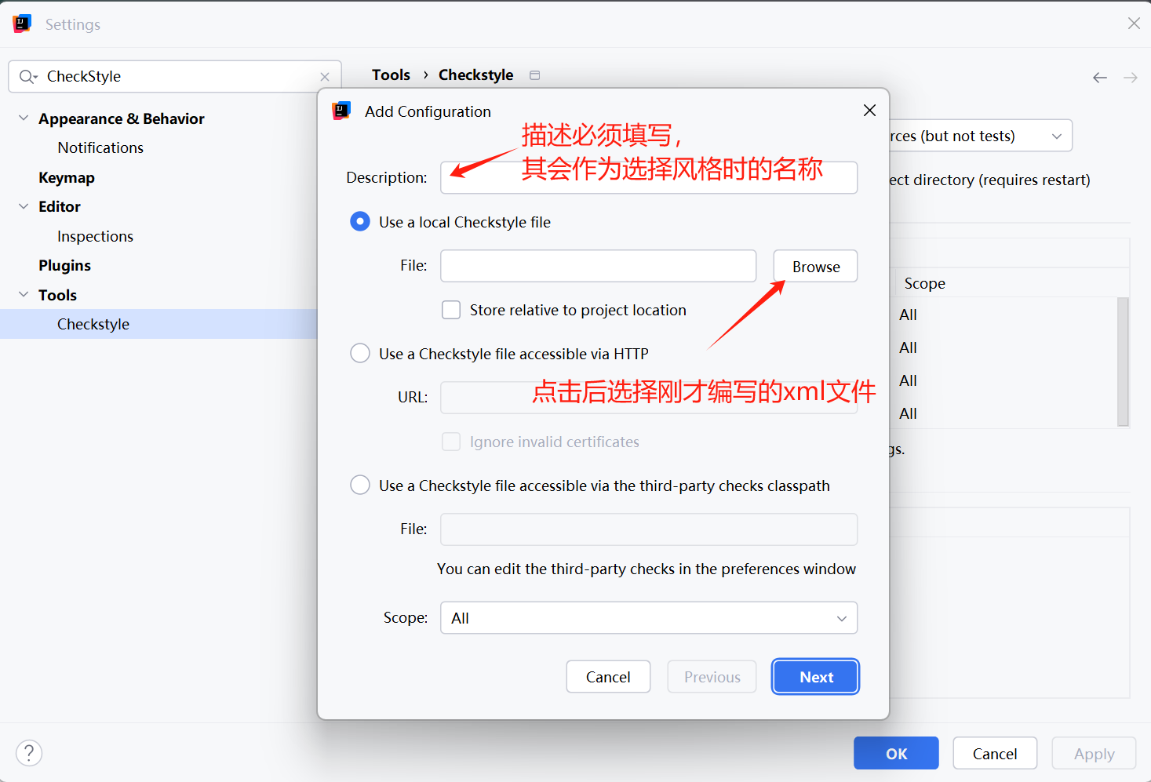Click the configuration table scrollbar

[1123, 362]
